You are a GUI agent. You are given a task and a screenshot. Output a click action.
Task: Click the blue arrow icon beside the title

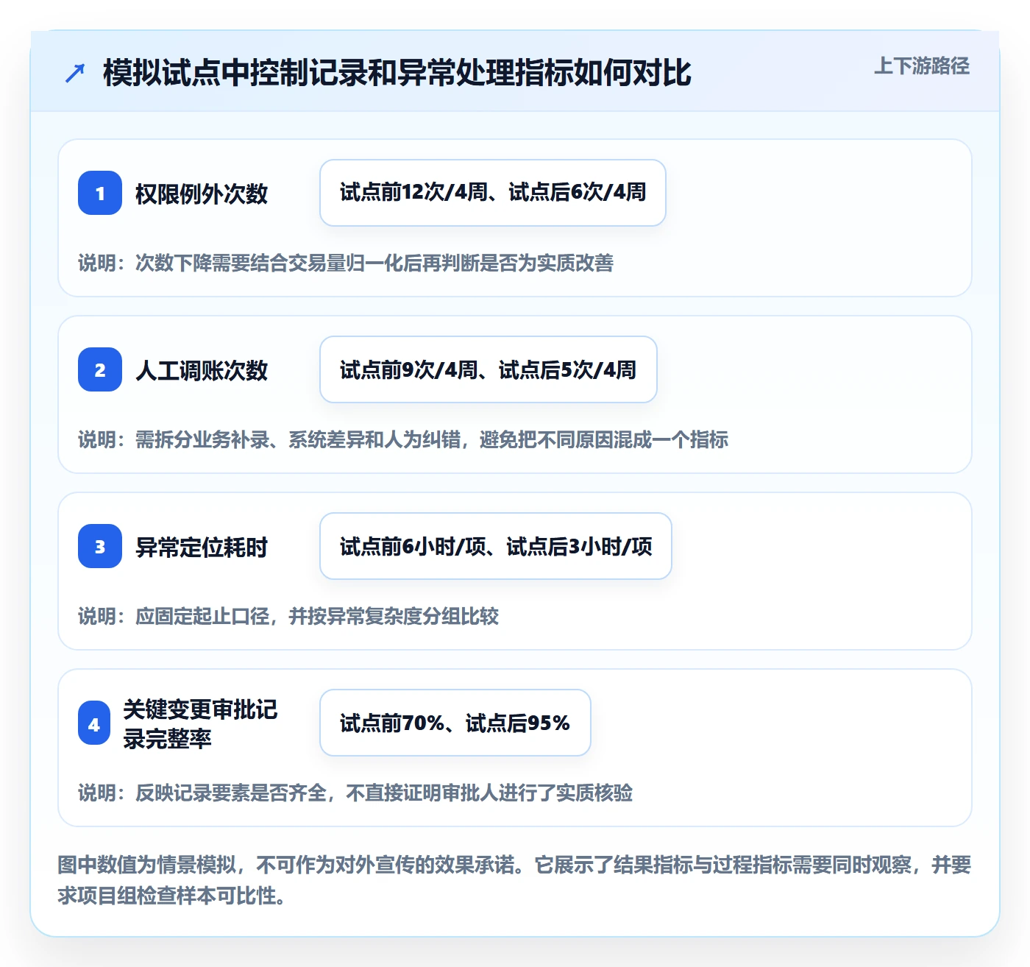click(75, 73)
